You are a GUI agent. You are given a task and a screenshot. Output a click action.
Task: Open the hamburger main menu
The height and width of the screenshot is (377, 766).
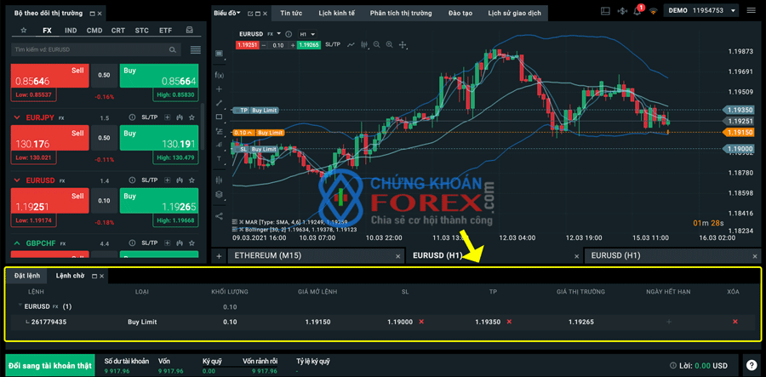tap(751, 11)
